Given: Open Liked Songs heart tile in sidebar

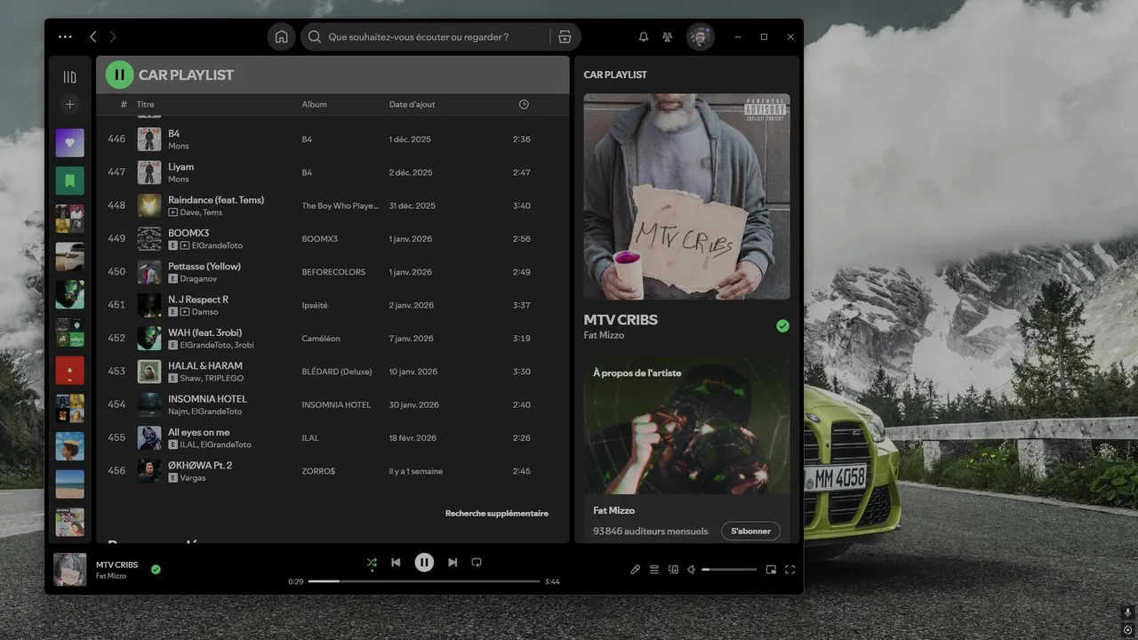Looking at the screenshot, I should tap(70, 143).
